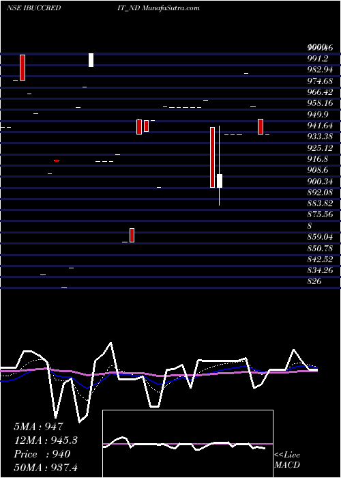Viewport: 341px width, 478px height.
Task: Click the red candle near the 859.04 level
Action: tap(132, 235)
